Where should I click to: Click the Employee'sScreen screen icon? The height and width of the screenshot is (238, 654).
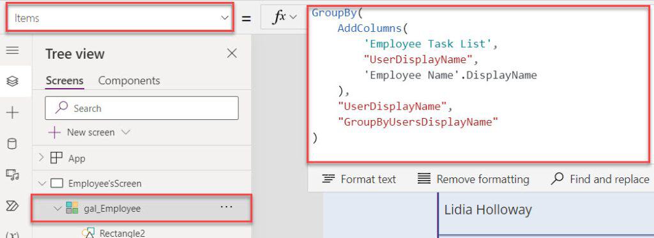tap(56, 183)
